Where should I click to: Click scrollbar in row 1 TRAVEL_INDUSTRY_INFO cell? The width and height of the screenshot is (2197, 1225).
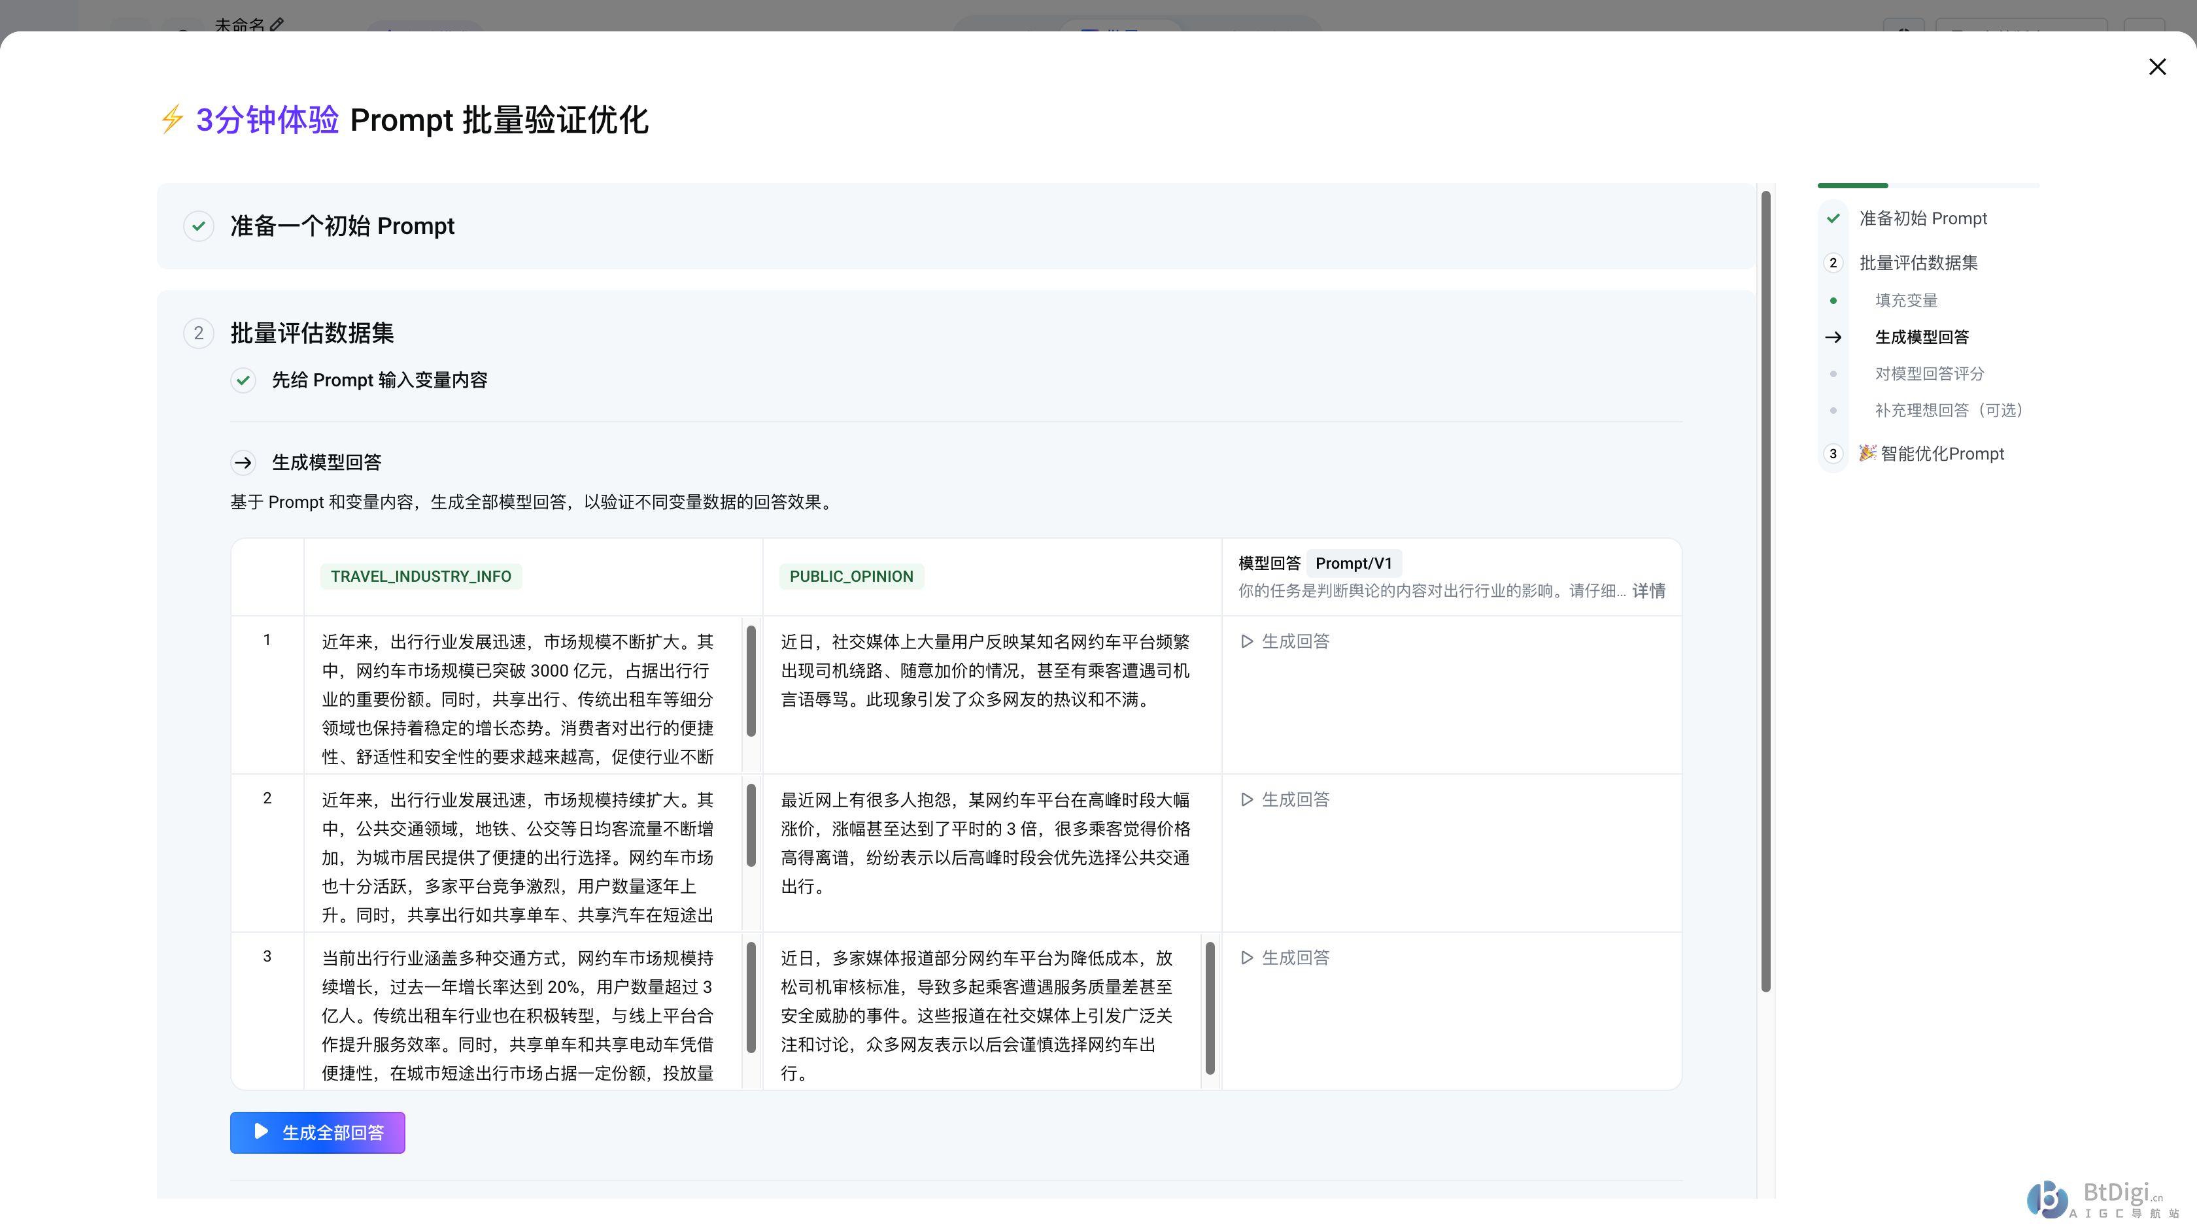(751, 681)
